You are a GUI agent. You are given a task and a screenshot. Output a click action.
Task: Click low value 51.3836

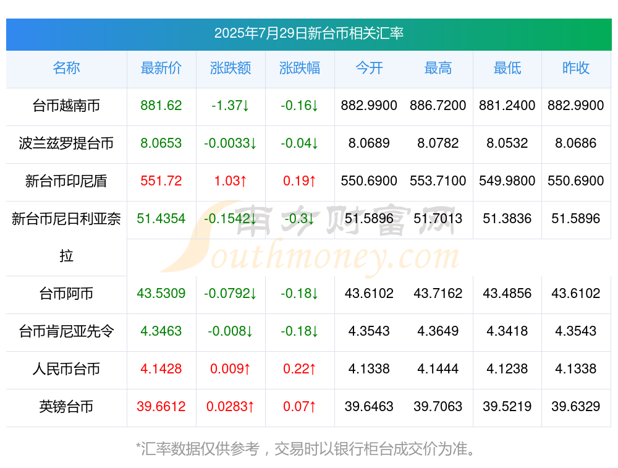coord(507,218)
